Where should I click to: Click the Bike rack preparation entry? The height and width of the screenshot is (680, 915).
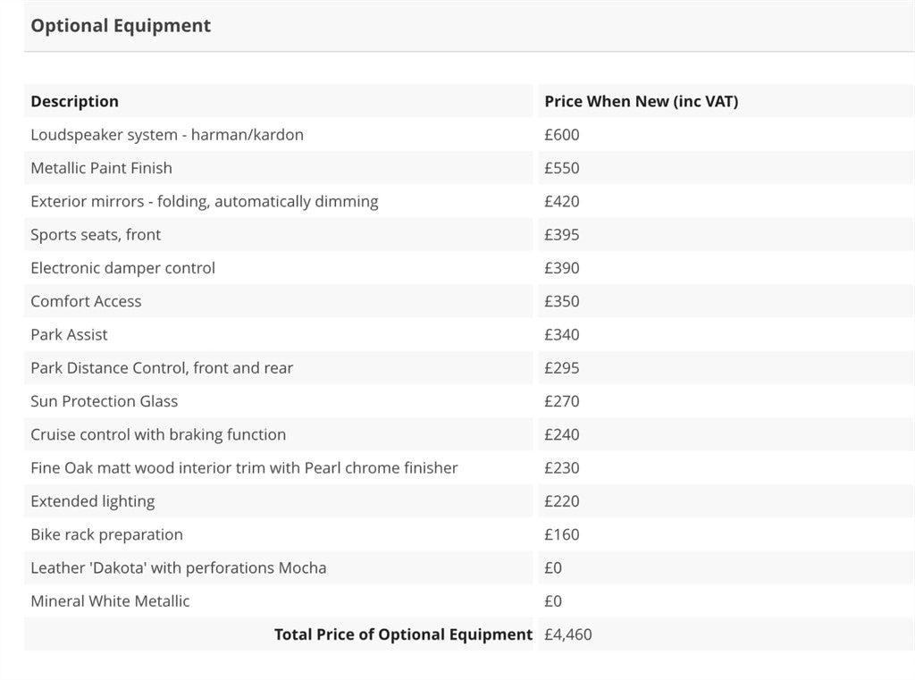106,534
